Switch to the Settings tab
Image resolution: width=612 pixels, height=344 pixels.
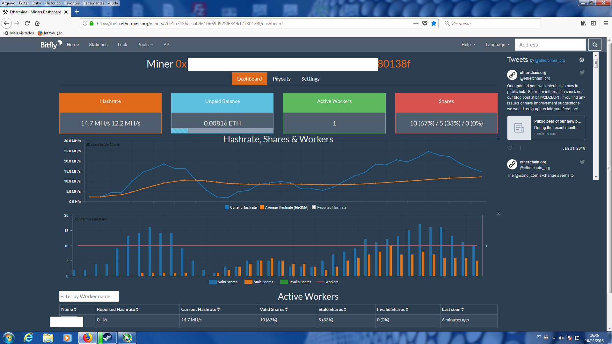pos(310,79)
